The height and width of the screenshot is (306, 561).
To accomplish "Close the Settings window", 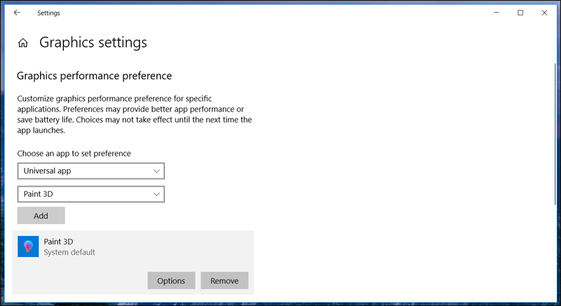I will (545, 13).
